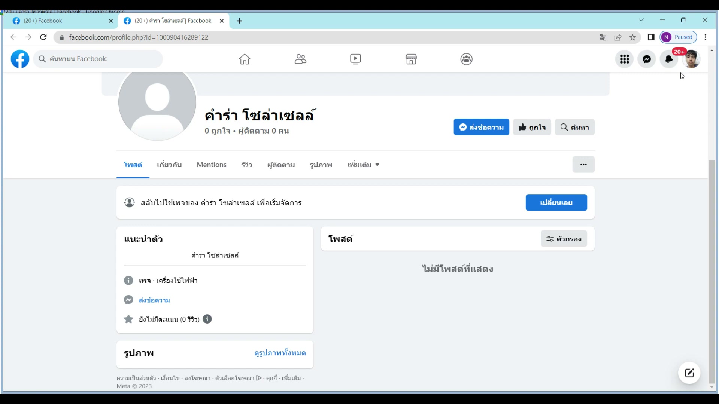Click the ดูรูปภาพทั้งหมด link
Viewport: 719px width, 404px height.
pyautogui.click(x=280, y=353)
